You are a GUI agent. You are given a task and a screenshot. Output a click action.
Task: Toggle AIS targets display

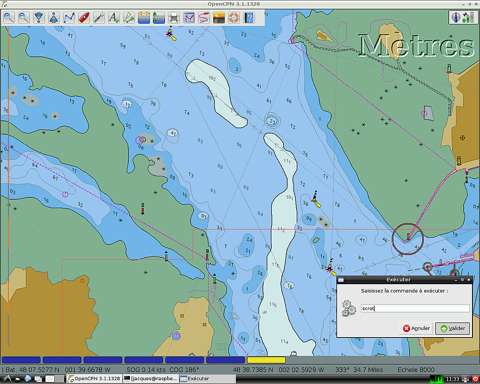(129, 18)
